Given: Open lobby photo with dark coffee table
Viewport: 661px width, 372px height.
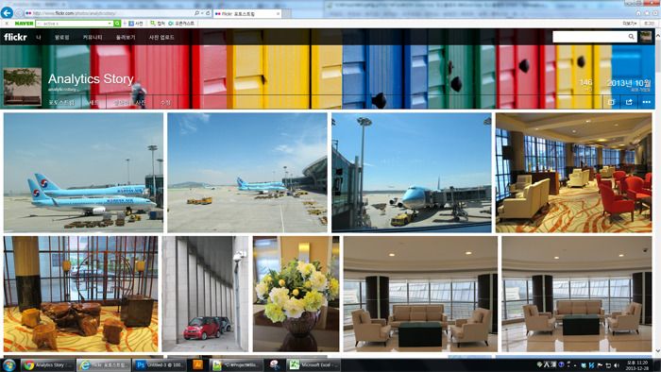Looking at the screenshot, I should click(420, 294).
